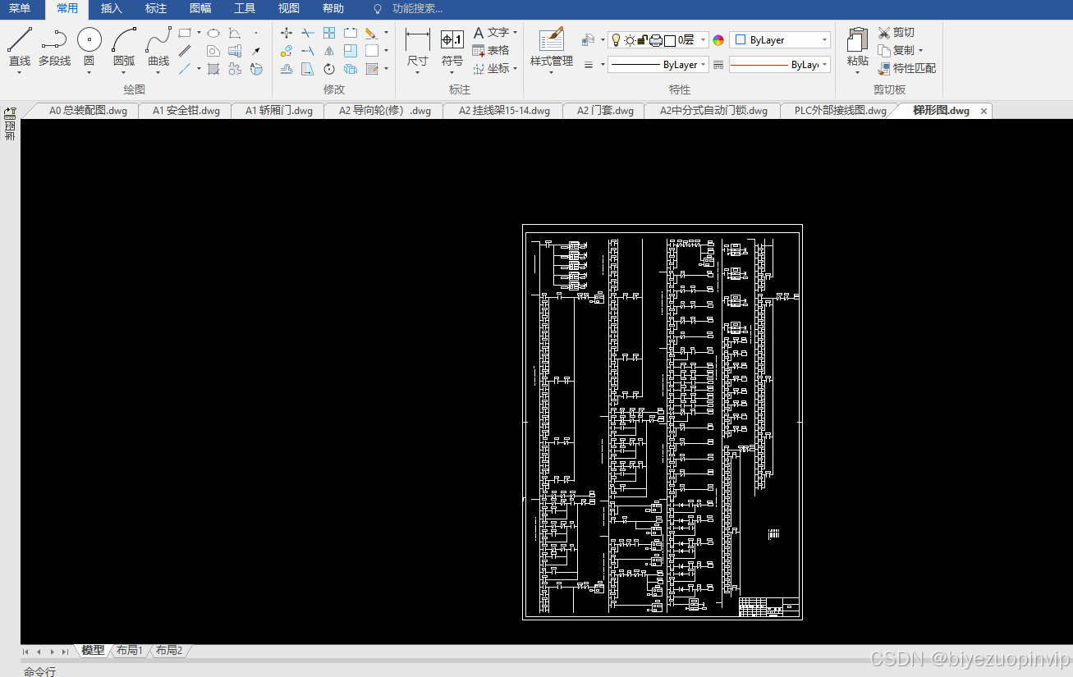The width and height of the screenshot is (1073, 677).
Task: Select the 圆 (Circle) tool
Action: 89,46
